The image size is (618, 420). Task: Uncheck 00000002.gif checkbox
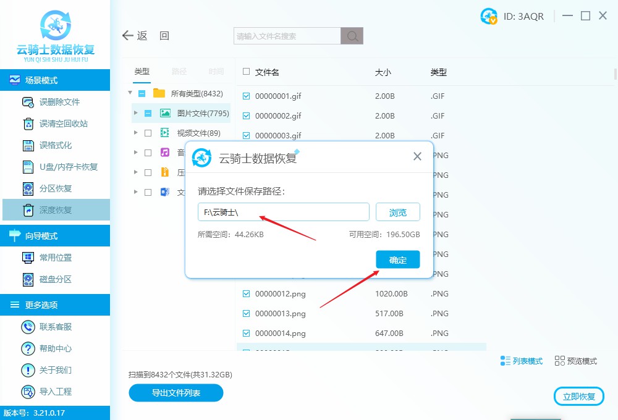click(247, 116)
